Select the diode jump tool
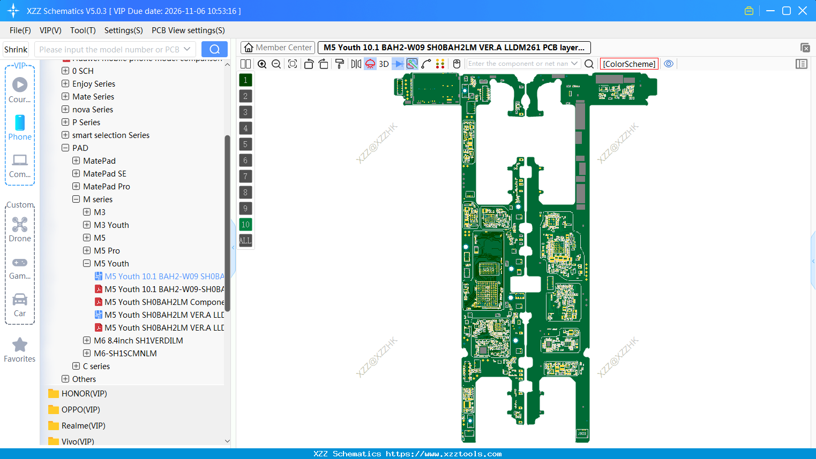Screen dimensions: 816x459 click(x=398, y=64)
